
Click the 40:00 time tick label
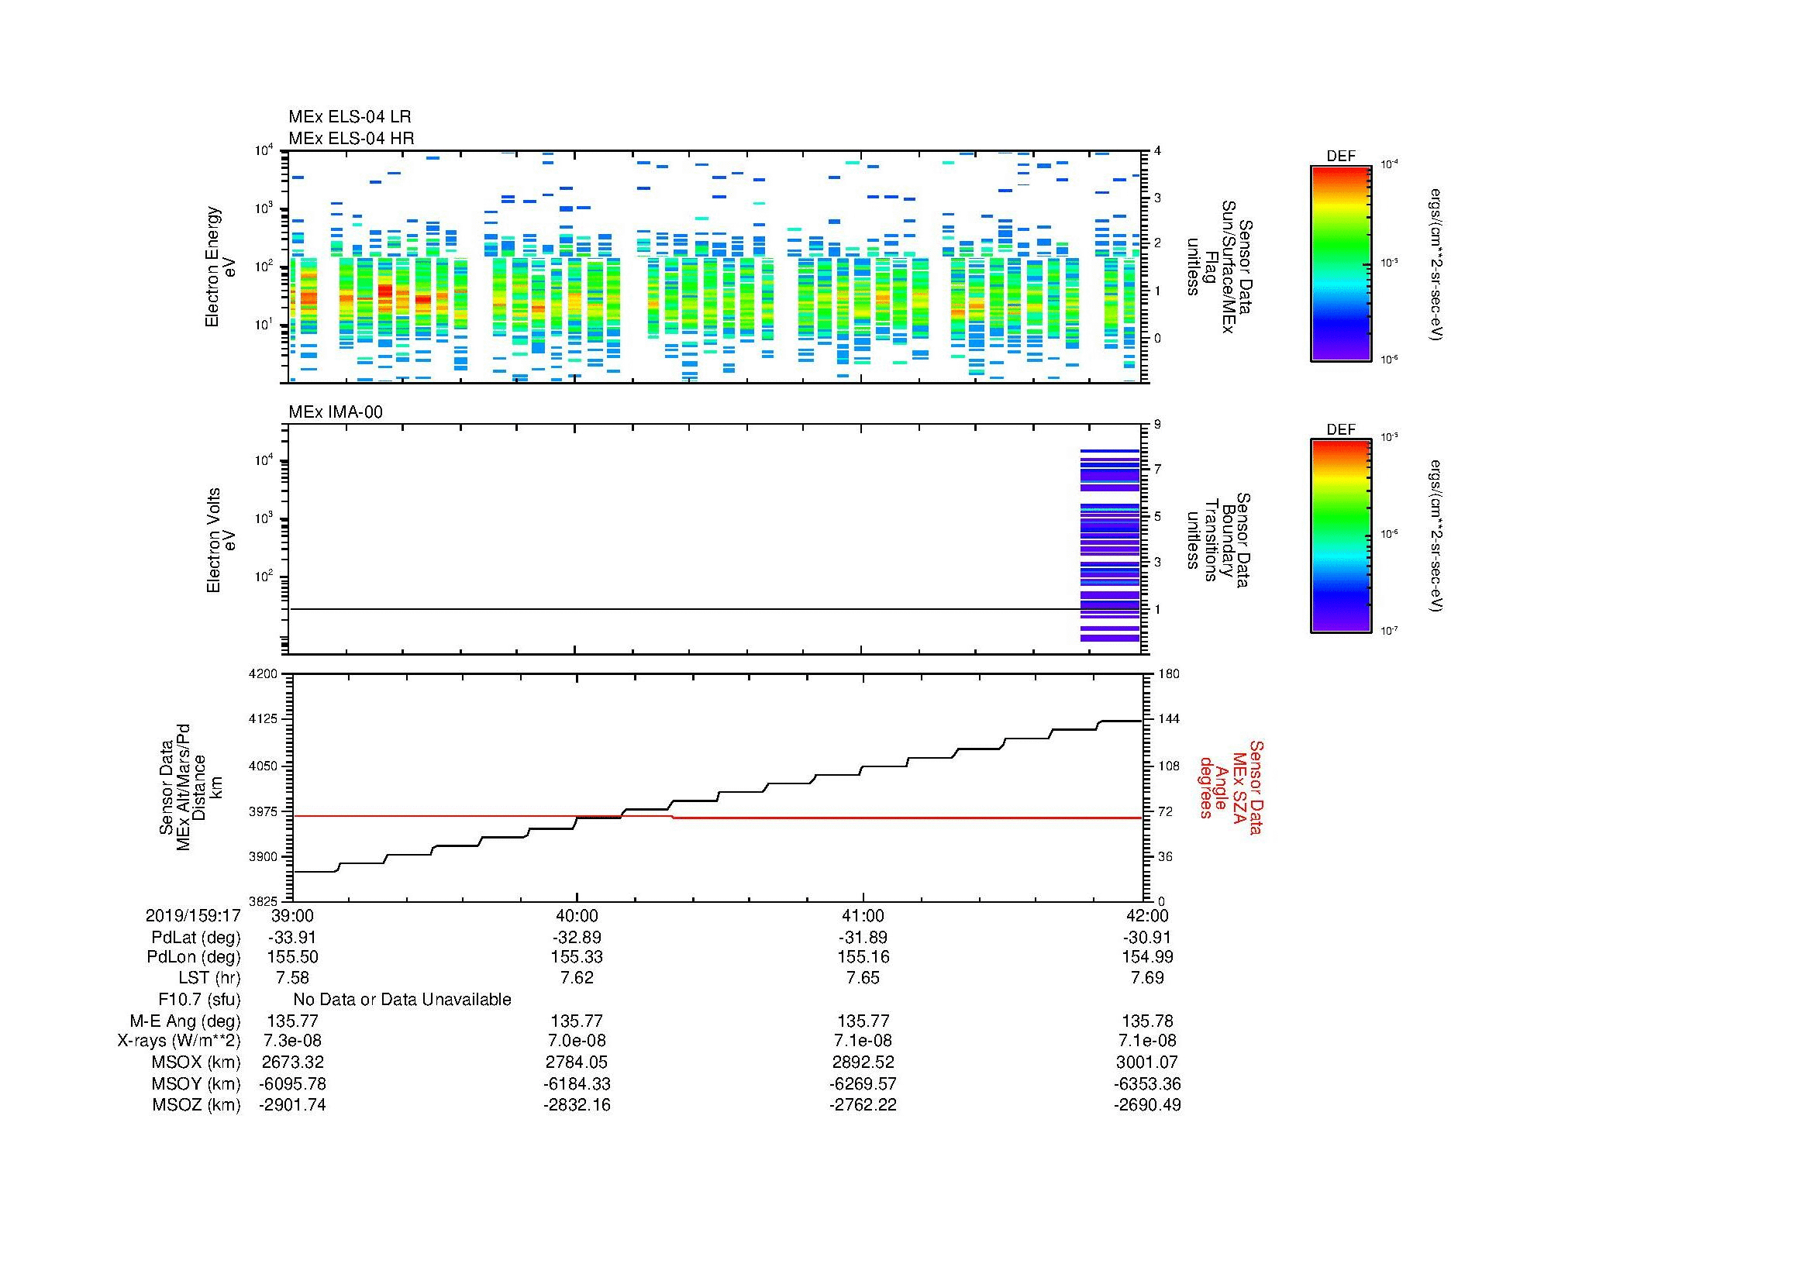tap(577, 915)
